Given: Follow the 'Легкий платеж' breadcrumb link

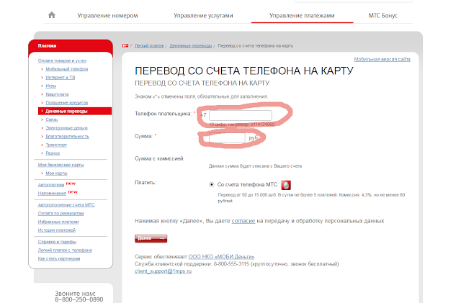Looking at the screenshot, I should [149, 46].
